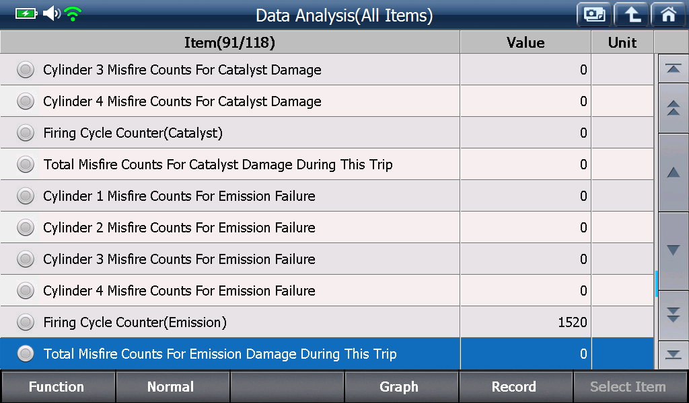Open the Function menu
Viewport: 689px width, 403px height.
pos(57,387)
